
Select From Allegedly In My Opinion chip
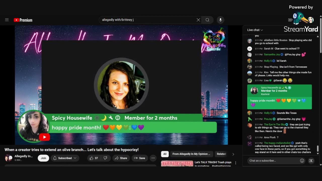point(191,154)
